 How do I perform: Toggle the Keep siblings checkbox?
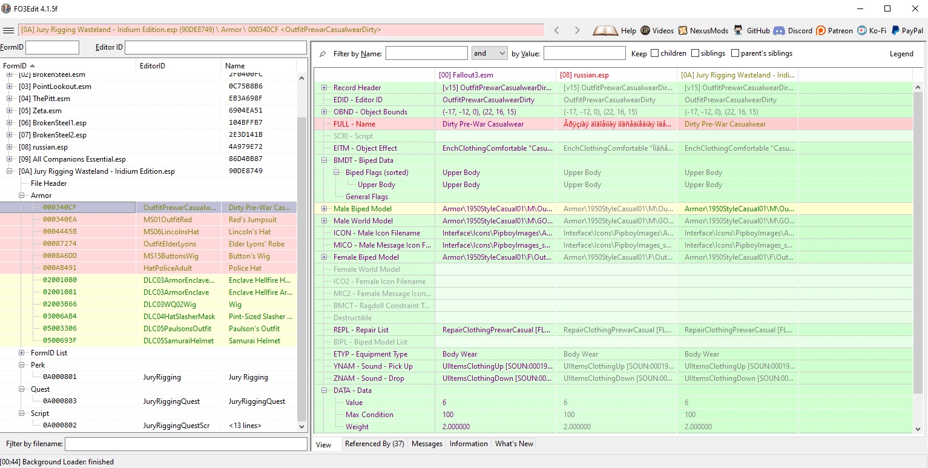[x=695, y=53]
